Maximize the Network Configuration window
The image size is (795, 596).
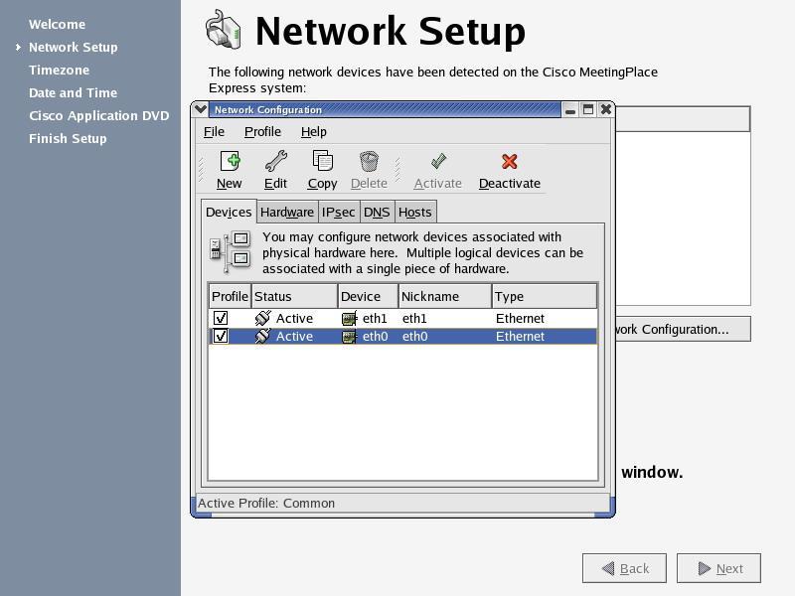[x=588, y=109]
